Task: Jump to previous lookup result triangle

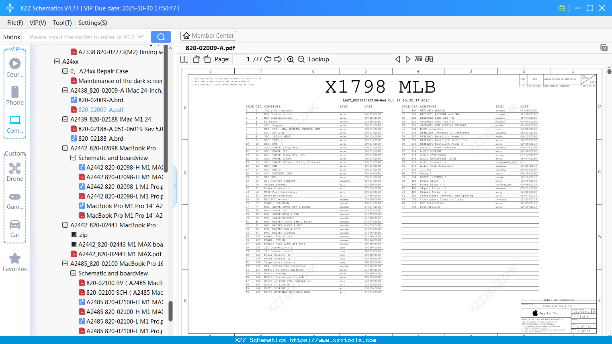Action: [x=397, y=59]
